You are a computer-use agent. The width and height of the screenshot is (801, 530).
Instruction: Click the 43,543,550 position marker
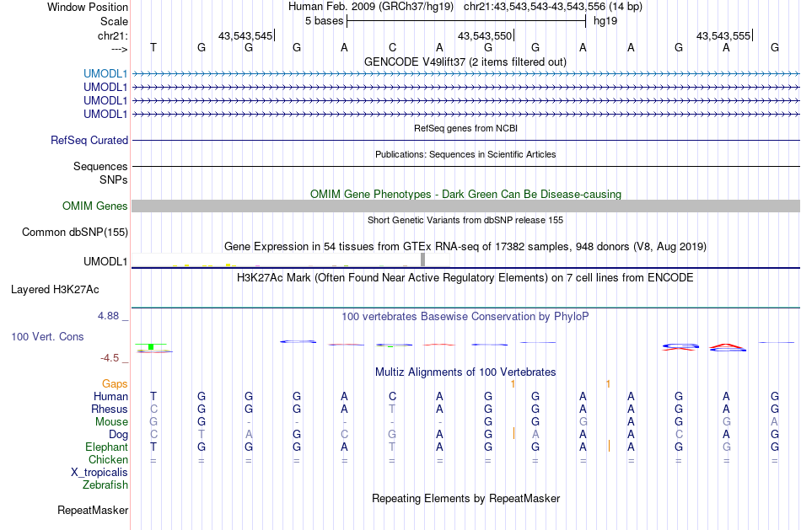coord(486,35)
